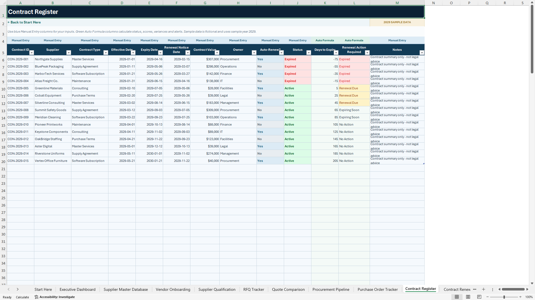This screenshot has width=535, height=300.
Task: Click the previous sheet navigation arrow
Action: (x=9, y=289)
